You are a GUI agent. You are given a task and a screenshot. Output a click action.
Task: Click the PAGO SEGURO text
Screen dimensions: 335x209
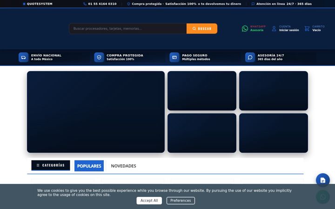pyautogui.click(x=194, y=55)
